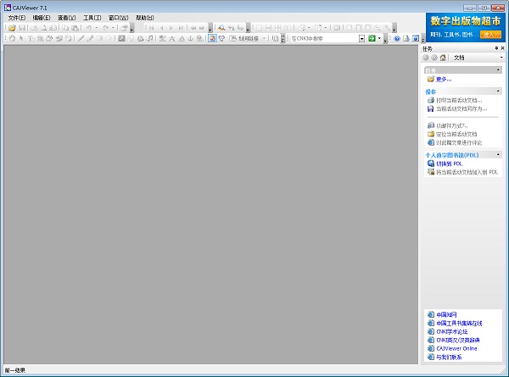Toggle the pin on the 任务 pane
The height and width of the screenshot is (377, 509).
pyautogui.click(x=496, y=48)
